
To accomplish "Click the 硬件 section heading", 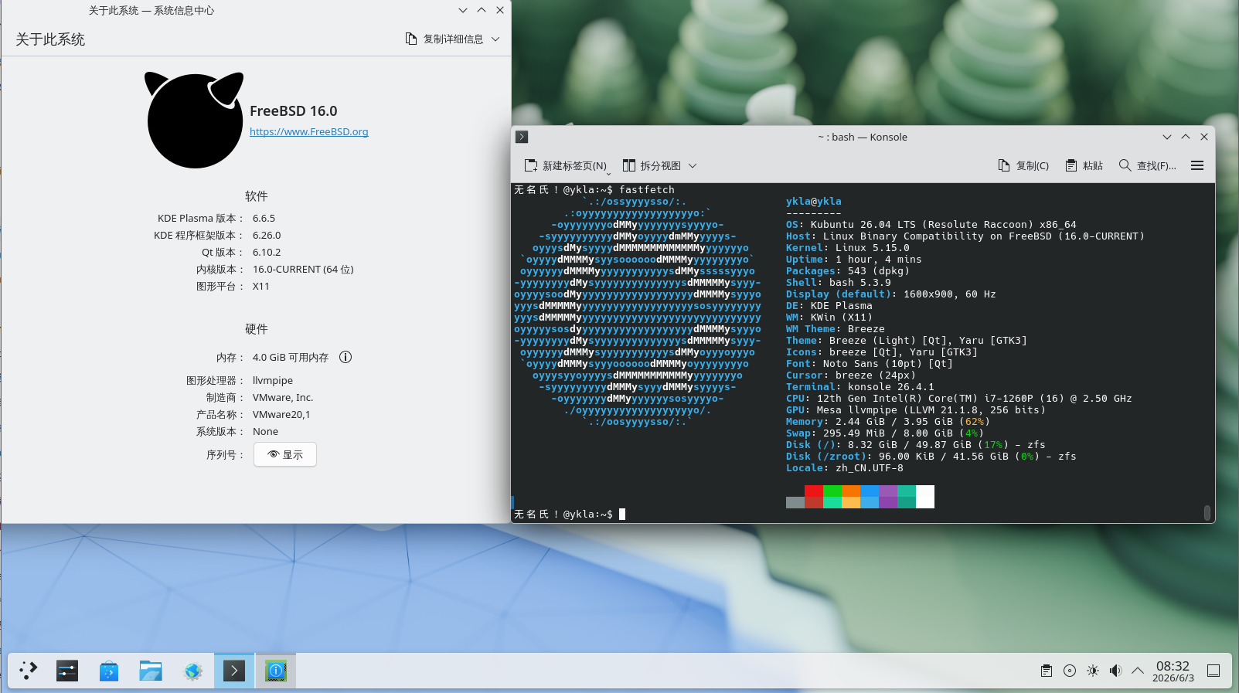I will coord(257,329).
